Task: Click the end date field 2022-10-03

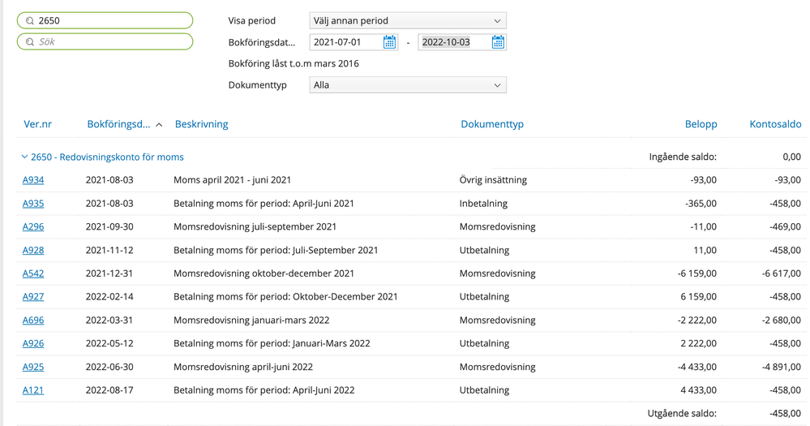Action: [452, 42]
